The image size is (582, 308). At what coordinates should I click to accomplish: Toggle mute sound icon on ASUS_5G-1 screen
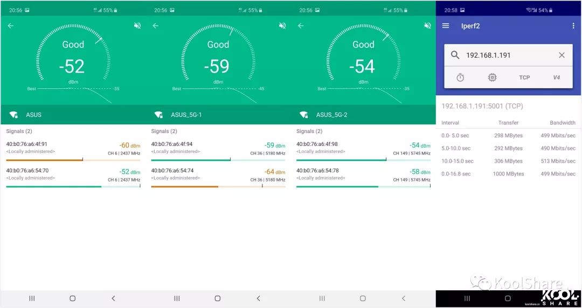[282, 26]
